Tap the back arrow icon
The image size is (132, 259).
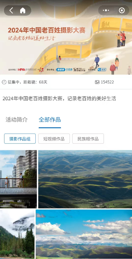coord(11,10)
